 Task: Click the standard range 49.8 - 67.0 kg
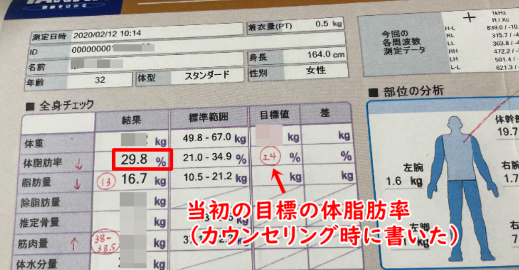click(214, 137)
